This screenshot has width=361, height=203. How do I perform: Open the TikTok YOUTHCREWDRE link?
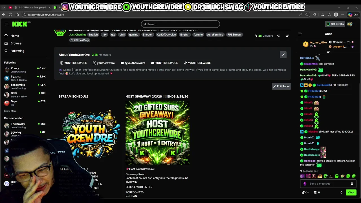point(197,63)
